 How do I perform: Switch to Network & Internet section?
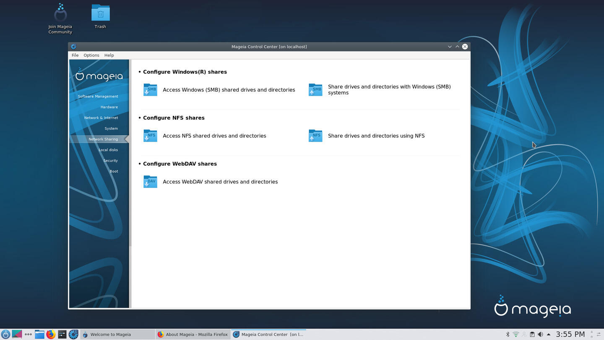[x=101, y=118]
